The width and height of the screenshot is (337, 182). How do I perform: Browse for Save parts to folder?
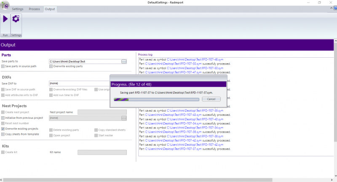click(124, 62)
